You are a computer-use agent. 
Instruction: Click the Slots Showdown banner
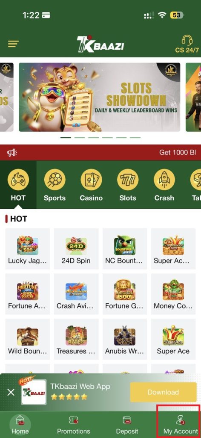coord(99,97)
